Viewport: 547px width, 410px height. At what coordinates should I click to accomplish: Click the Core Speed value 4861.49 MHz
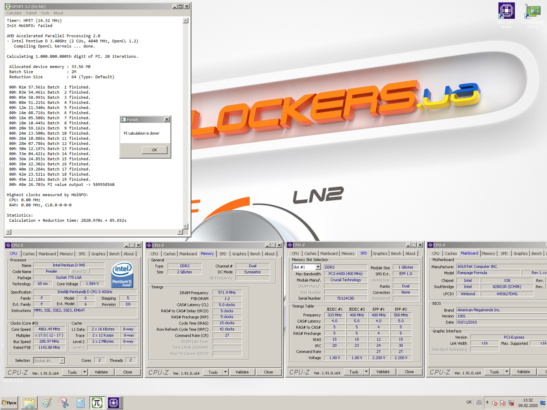pyautogui.click(x=50, y=329)
